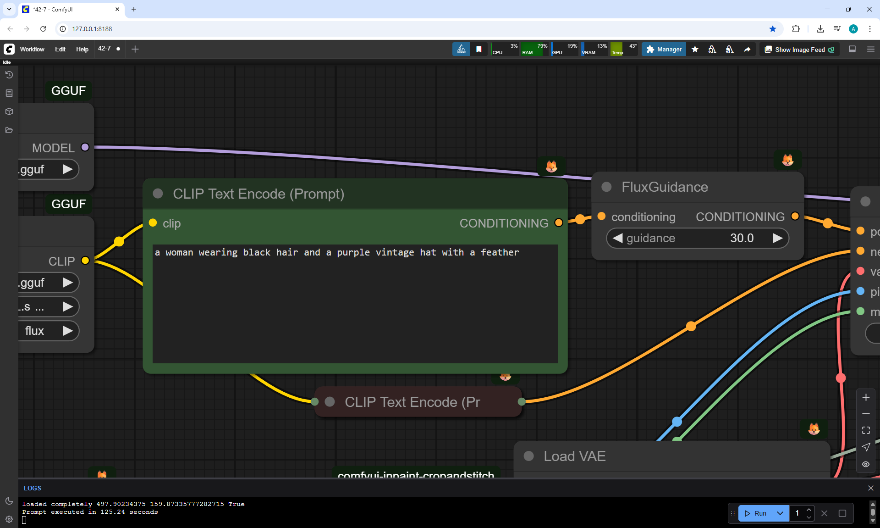Viewport: 880px width, 528px height.
Task: Open the node library cube icon
Action: pyautogui.click(x=9, y=111)
